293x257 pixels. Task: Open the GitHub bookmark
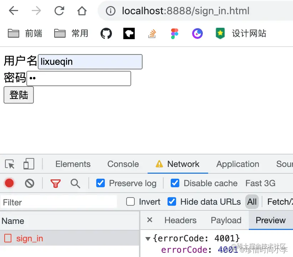point(106,33)
